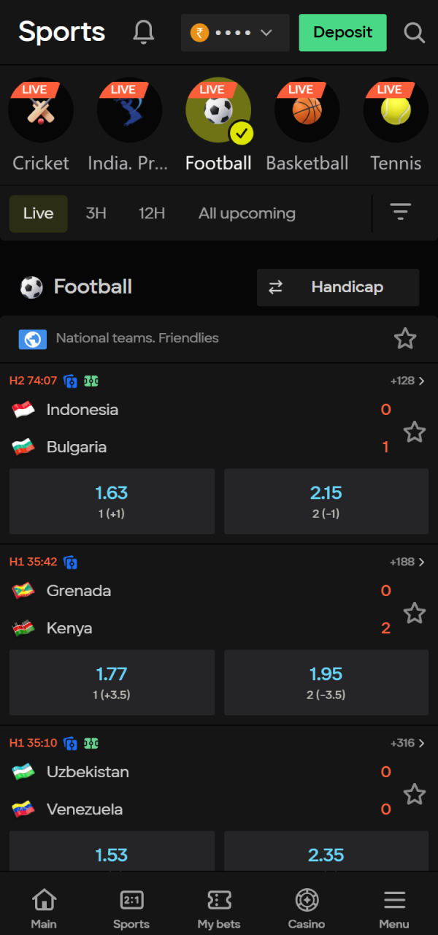This screenshot has height=935, width=438.
Task: Favorite the National teams Friendlies league
Action: pyautogui.click(x=405, y=338)
